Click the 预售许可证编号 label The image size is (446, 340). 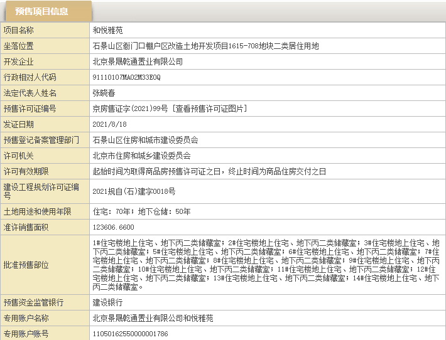[x=30, y=109]
